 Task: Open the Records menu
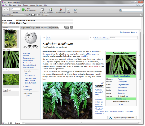pyautogui.click(x=32, y=5)
